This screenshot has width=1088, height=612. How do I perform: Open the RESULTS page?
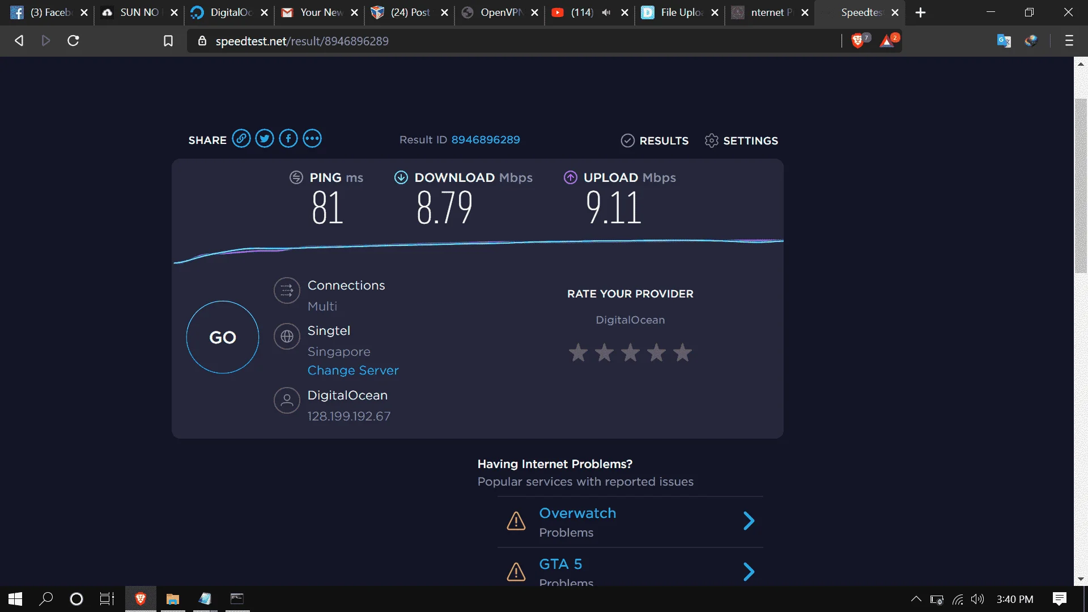pos(655,141)
